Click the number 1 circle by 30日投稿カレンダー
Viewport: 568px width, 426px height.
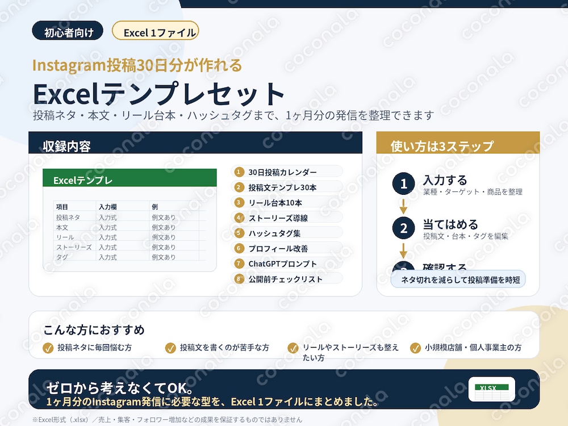239,172
